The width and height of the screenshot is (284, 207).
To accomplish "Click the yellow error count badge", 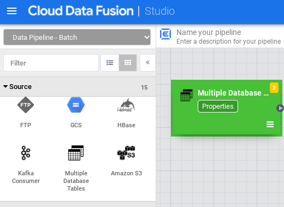I will click(x=274, y=88).
